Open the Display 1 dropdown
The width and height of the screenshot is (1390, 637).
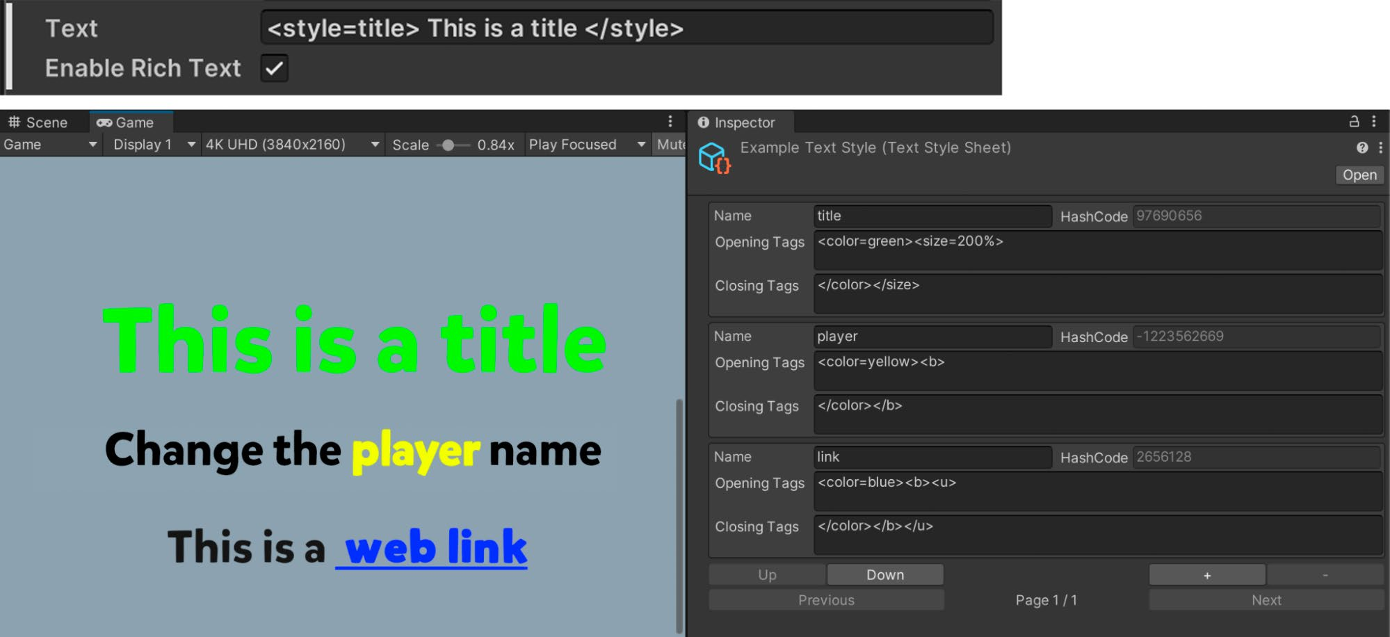152,145
